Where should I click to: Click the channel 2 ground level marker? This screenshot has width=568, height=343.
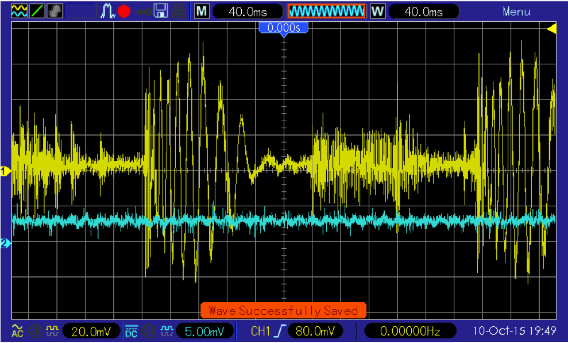coord(5,243)
